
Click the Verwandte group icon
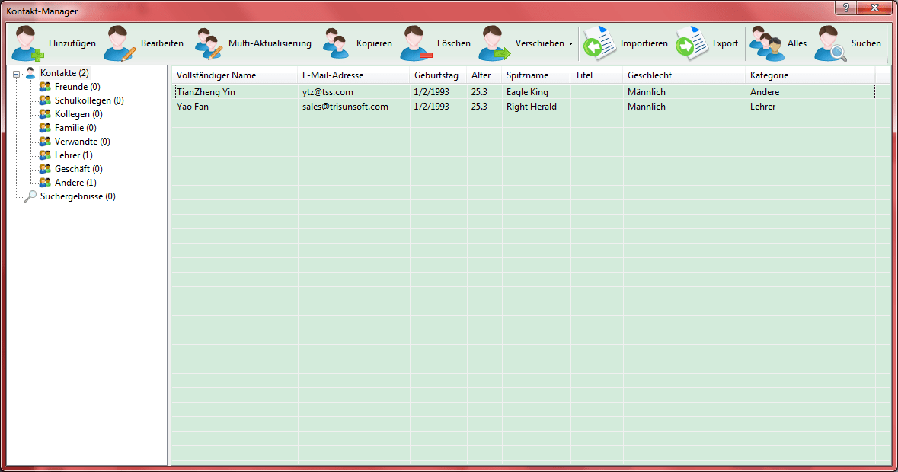[x=45, y=142]
